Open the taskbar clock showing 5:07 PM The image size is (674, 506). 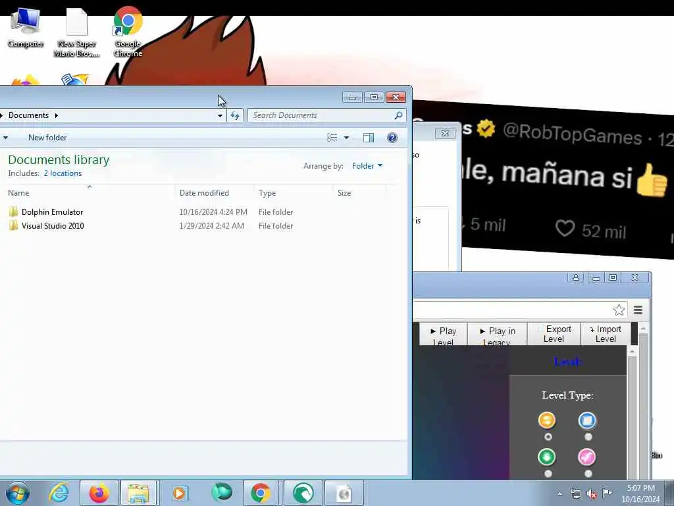640,493
